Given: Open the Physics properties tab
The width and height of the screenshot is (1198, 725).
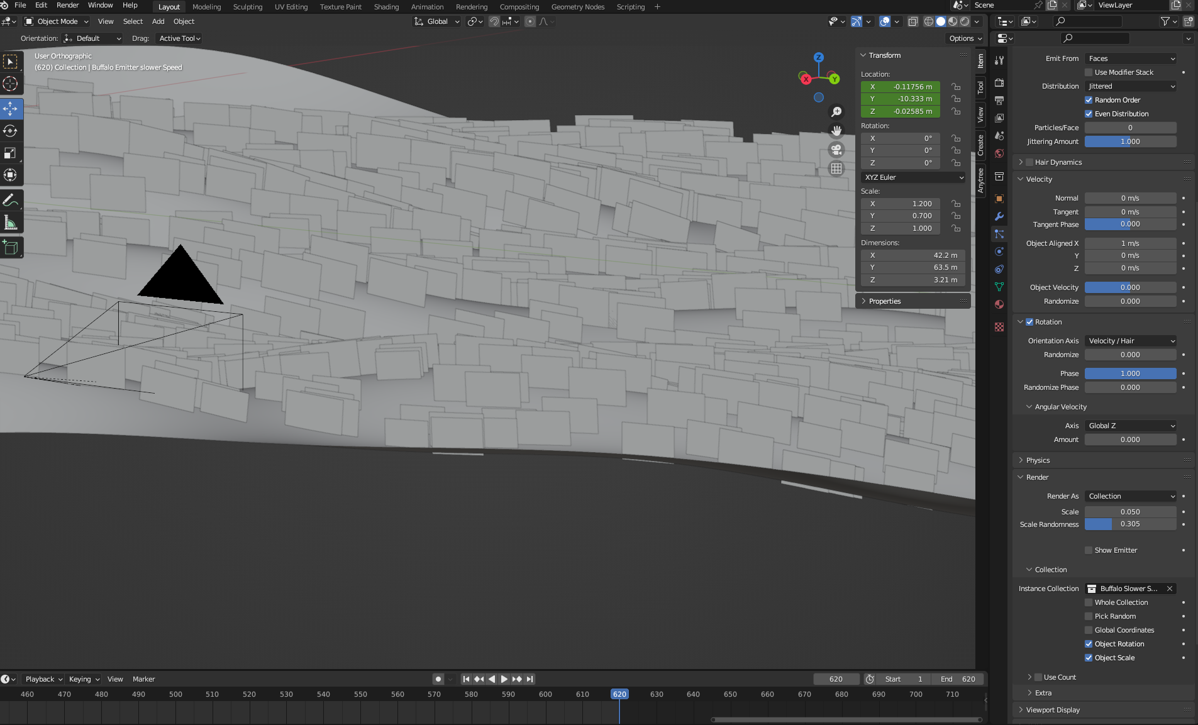Looking at the screenshot, I should pos(999,252).
